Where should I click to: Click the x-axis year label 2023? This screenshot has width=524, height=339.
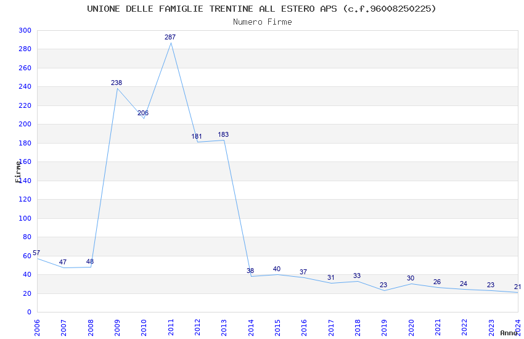pyautogui.click(x=491, y=328)
